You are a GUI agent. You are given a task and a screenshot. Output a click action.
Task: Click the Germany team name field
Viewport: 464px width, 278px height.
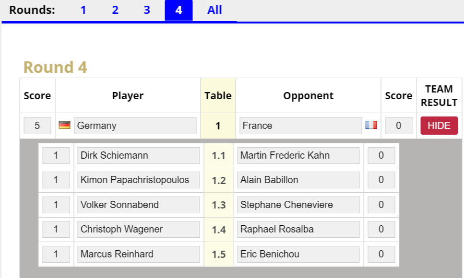[135, 126]
